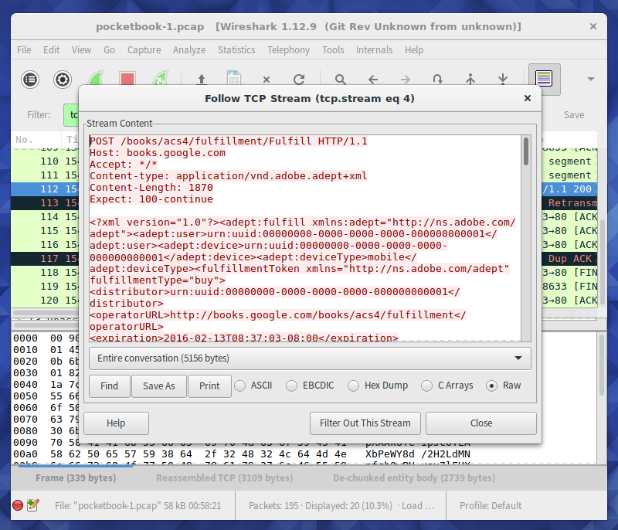The height and width of the screenshot is (530, 618).
Task: Click the Help button in dialog
Action: [x=116, y=423]
